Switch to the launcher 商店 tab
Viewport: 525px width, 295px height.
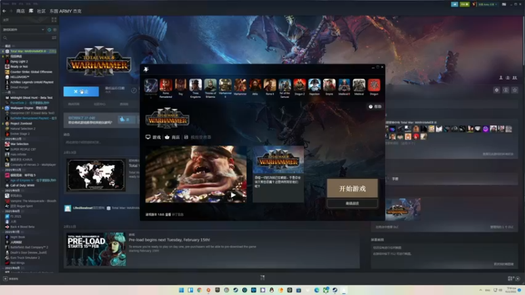point(172,137)
